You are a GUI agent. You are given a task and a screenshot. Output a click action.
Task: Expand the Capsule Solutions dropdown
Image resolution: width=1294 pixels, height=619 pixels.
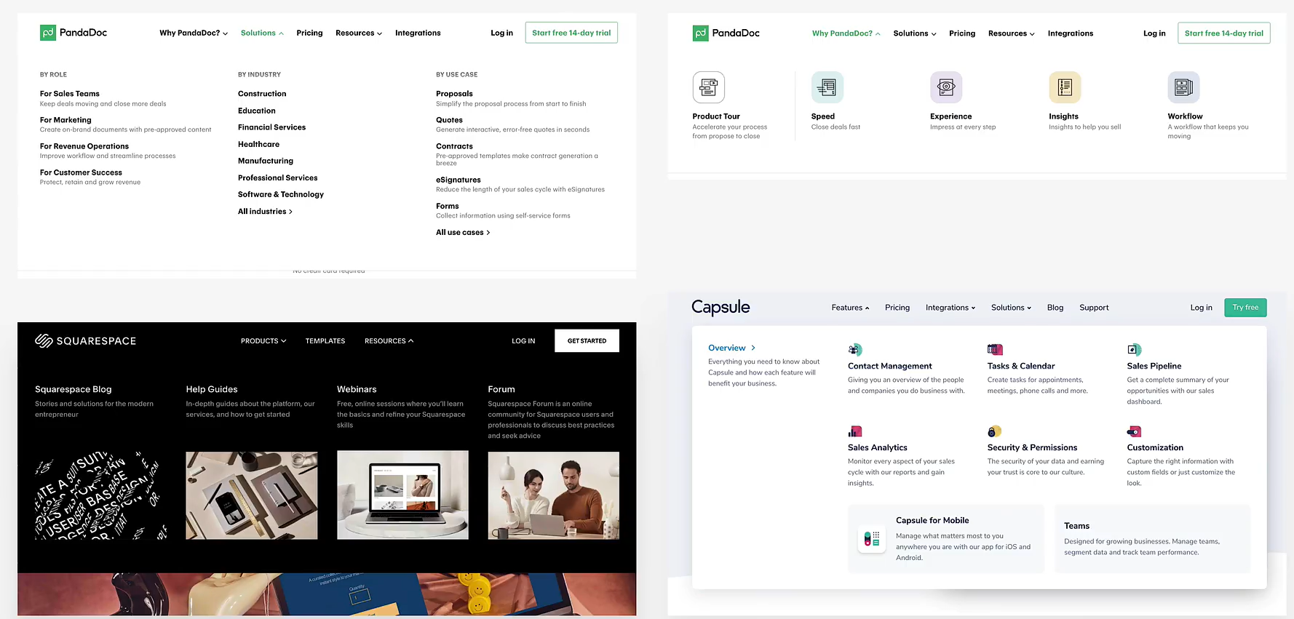1011,308
